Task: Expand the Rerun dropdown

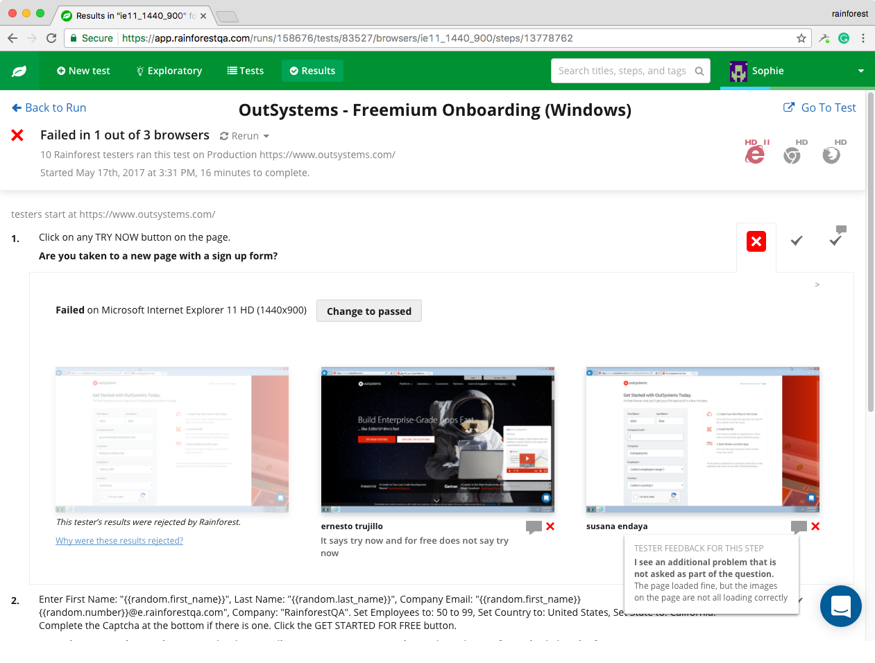Action: (x=244, y=136)
